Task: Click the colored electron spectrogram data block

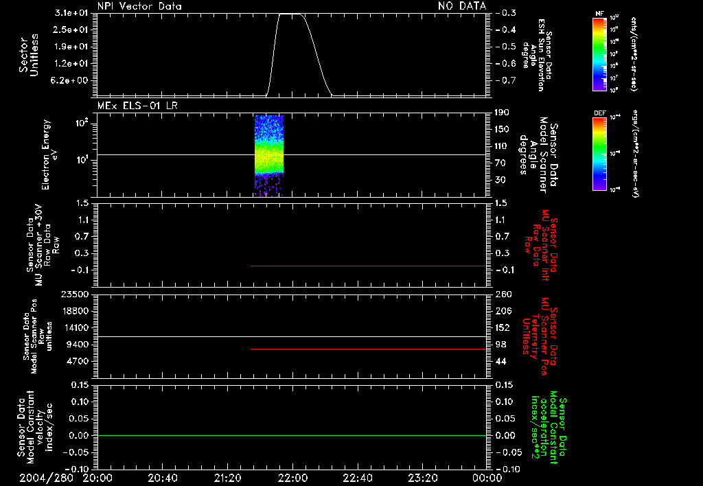Action: coord(269,156)
